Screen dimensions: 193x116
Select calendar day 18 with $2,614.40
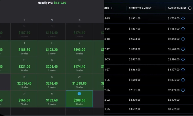pyautogui.click(x=24, y=82)
